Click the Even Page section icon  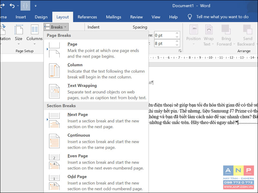pos(54,162)
